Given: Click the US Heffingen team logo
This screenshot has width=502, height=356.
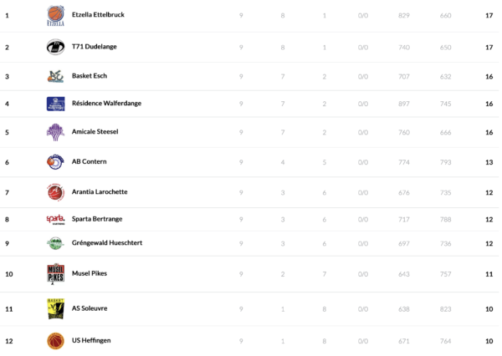Looking at the screenshot, I should tap(55, 341).
